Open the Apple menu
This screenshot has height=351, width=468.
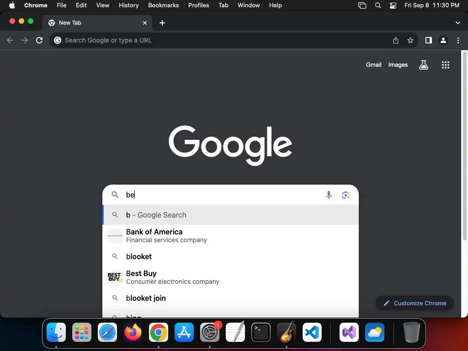tap(12, 5)
